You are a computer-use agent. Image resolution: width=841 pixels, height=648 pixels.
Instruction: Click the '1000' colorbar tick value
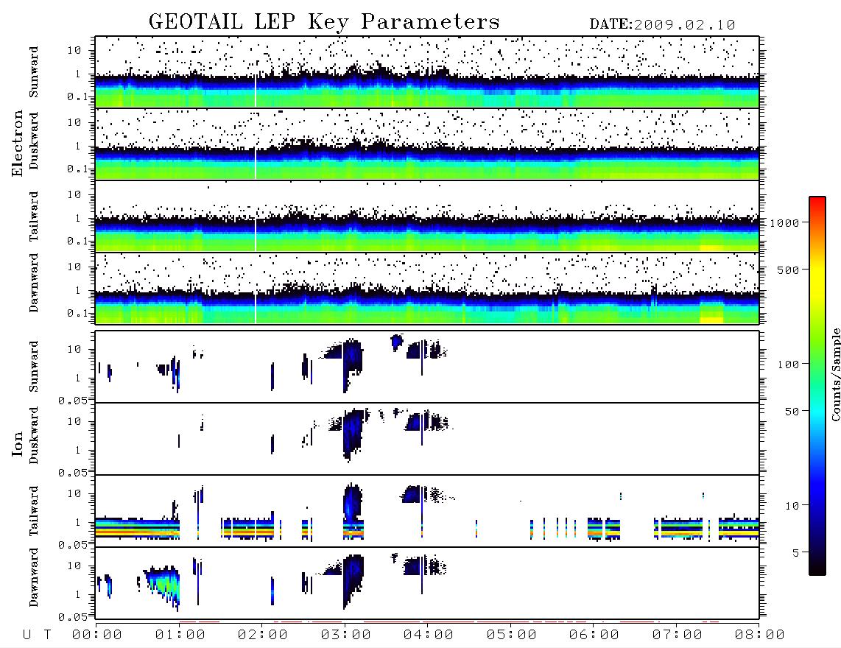coord(784,223)
